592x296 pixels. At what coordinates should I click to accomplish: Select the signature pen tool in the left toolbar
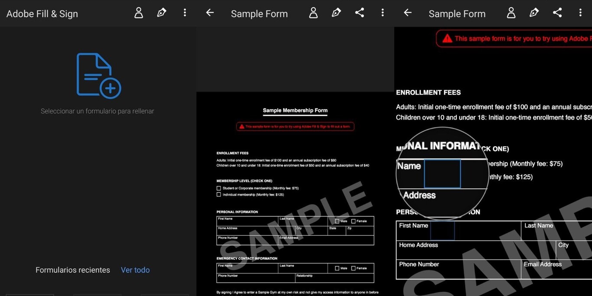click(161, 13)
